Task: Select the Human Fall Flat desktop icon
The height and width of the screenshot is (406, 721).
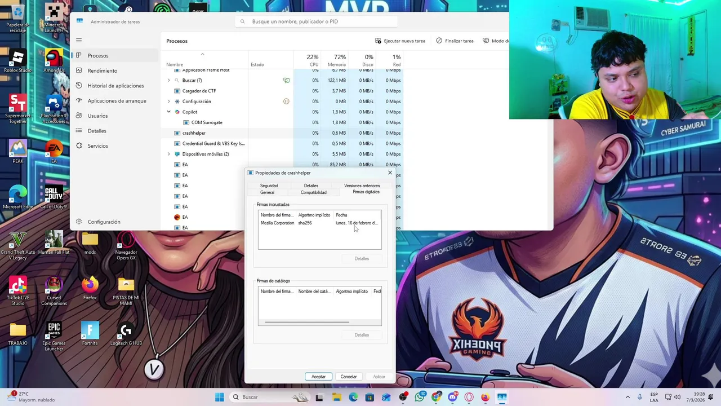Action: [x=54, y=242]
